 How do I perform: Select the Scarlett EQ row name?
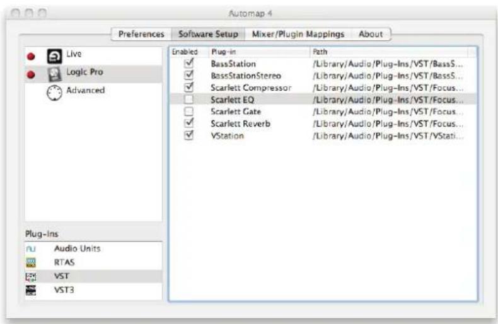232,100
